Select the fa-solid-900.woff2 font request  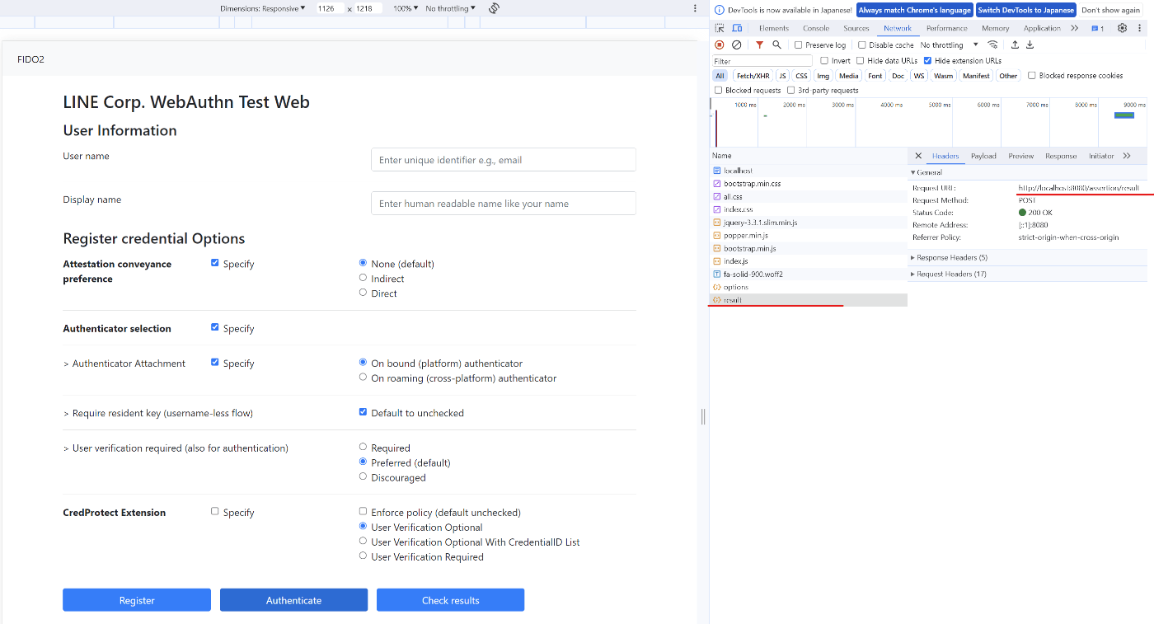tap(808, 274)
